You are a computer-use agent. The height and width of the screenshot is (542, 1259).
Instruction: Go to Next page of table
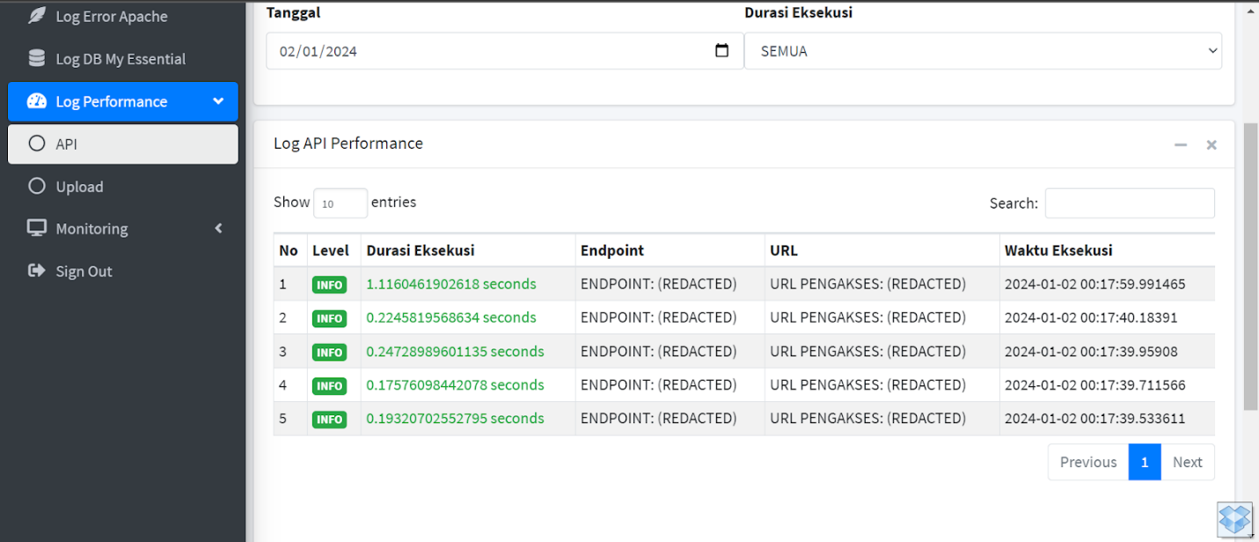click(x=1188, y=462)
